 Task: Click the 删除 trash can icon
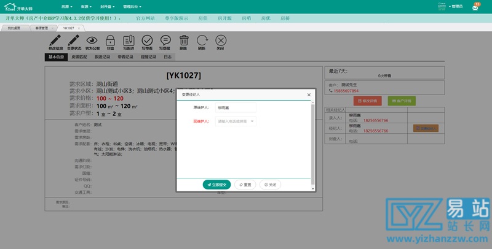point(183,40)
